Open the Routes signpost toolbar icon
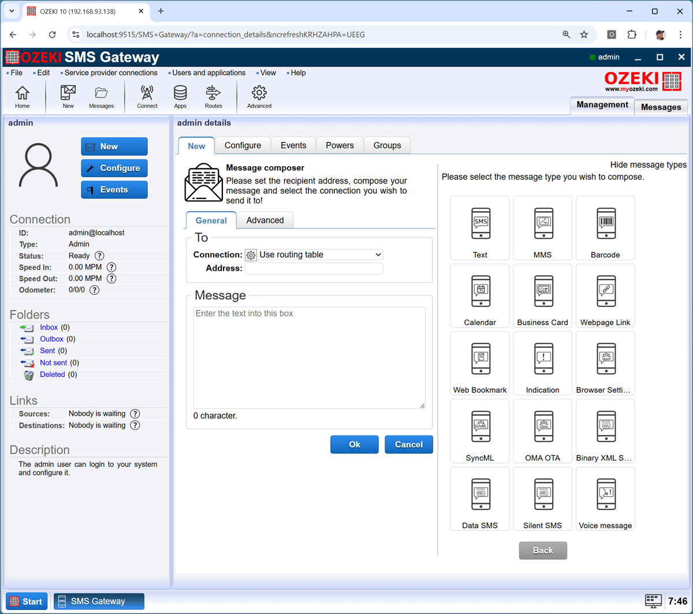 pos(213,97)
